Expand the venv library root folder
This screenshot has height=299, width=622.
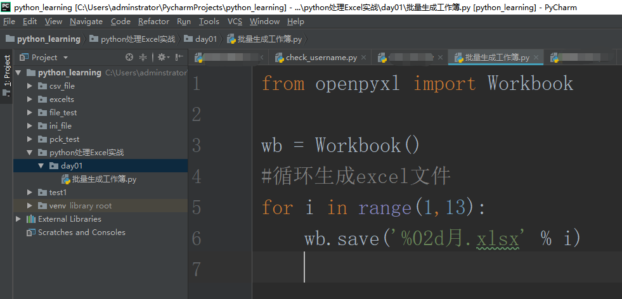point(29,206)
